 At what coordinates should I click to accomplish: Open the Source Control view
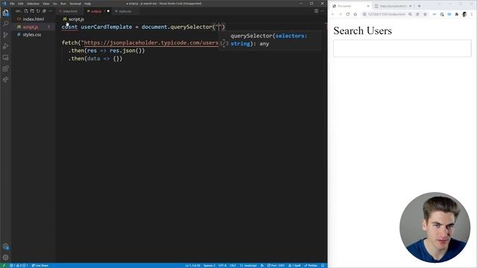(x=5, y=35)
